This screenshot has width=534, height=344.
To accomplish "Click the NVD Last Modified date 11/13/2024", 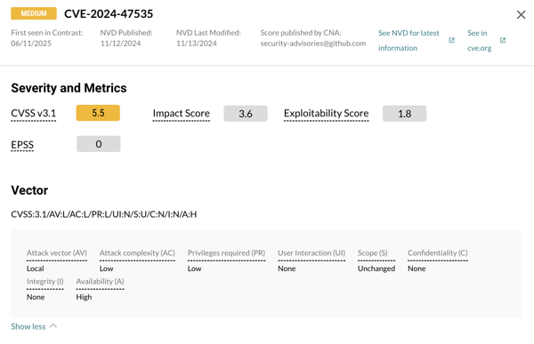I will pos(197,44).
